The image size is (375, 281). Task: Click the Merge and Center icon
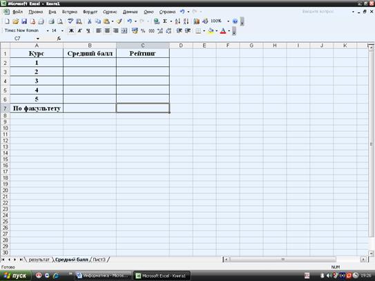tap(124, 30)
